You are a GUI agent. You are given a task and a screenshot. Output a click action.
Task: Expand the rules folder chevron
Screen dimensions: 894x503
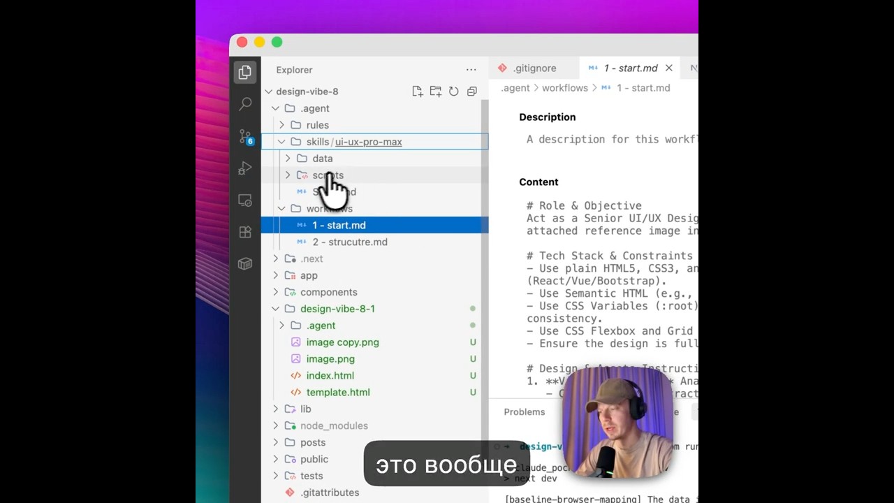coord(281,125)
